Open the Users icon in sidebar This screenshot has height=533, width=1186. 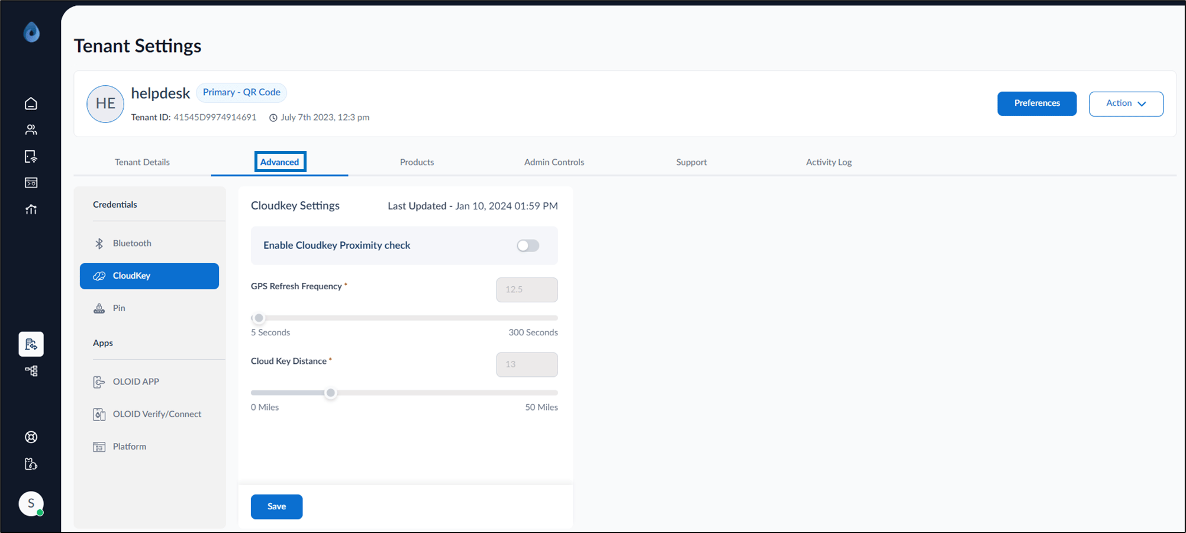(31, 130)
